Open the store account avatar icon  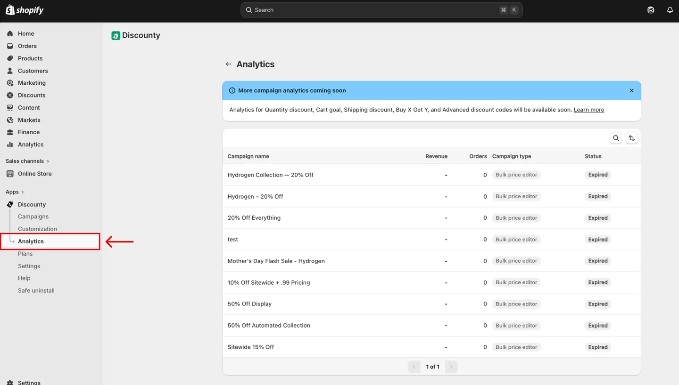coord(651,10)
